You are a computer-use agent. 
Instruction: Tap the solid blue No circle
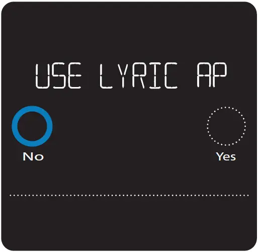pyautogui.click(x=32, y=126)
